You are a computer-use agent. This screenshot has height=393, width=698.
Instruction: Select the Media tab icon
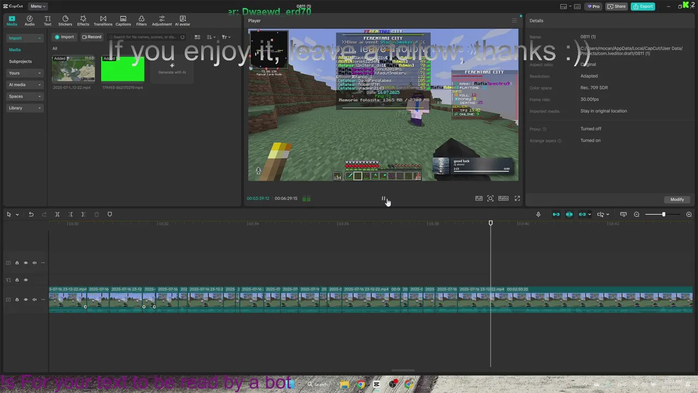coord(11,19)
